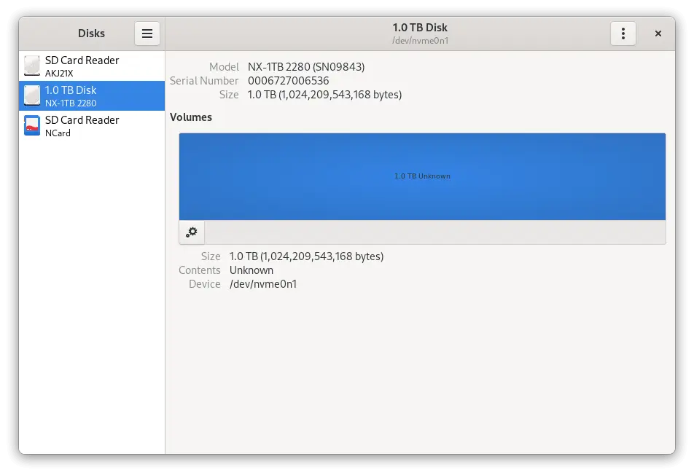Click the Volumes section heading
The width and height of the screenshot is (694, 475).
(191, 117)
